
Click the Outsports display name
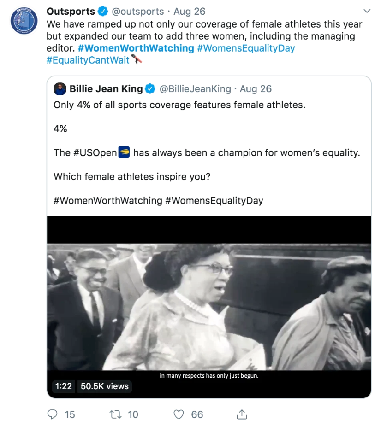71,12
